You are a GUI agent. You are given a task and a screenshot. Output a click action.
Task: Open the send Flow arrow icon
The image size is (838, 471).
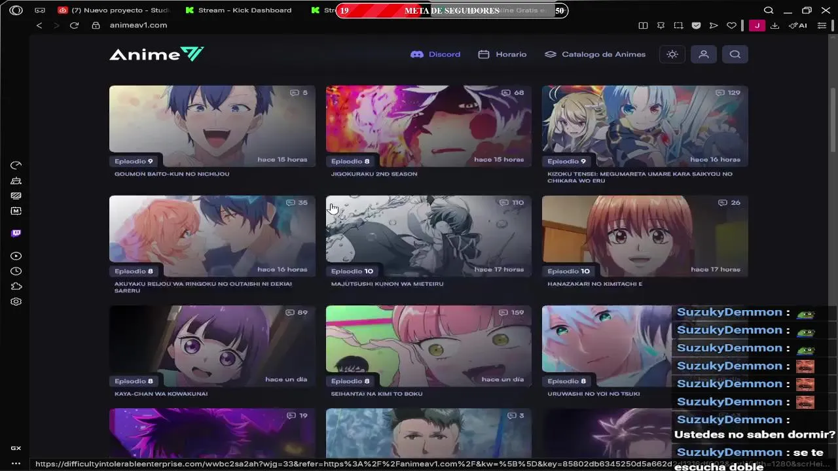coord(714,26)
